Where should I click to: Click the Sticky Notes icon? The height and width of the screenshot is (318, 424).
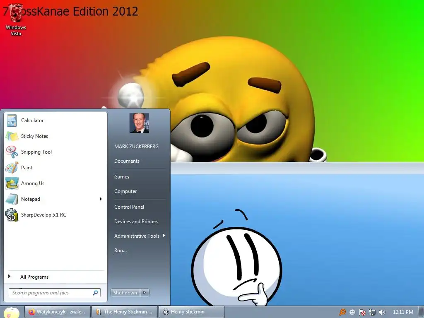point(12,136)
